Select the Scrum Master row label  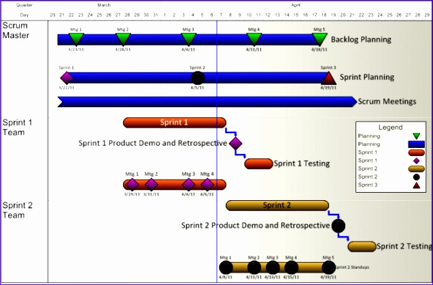[x=16, y=31]
